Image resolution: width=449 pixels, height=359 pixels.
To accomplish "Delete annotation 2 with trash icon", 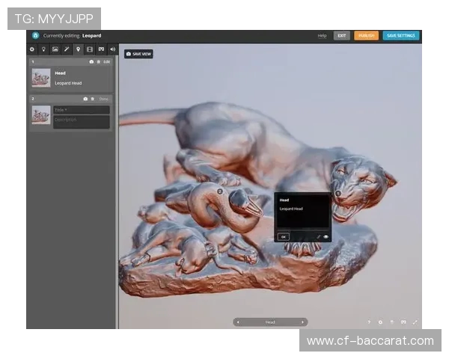I will coord(93,99).
